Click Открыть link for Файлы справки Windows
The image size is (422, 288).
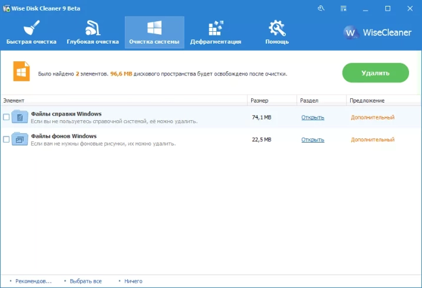(x=312, y=117)
